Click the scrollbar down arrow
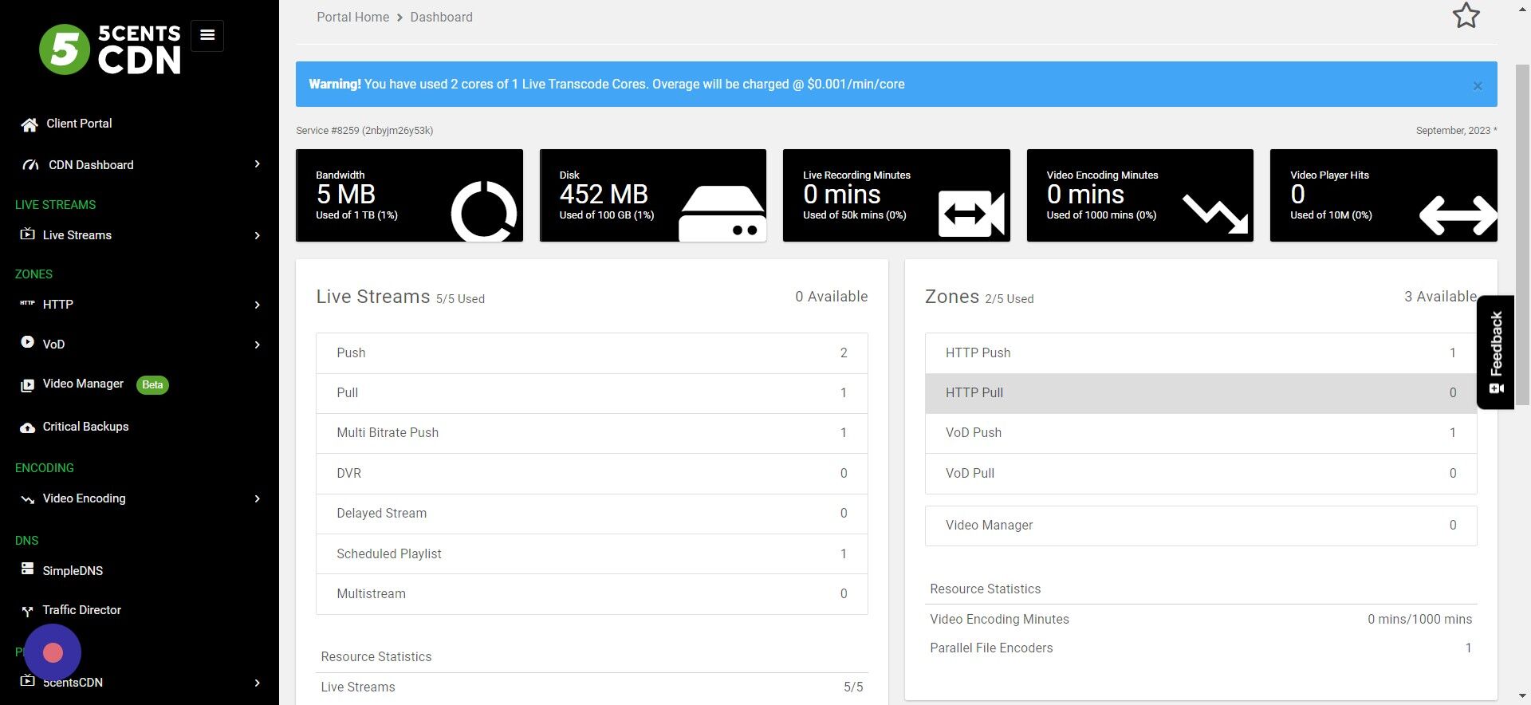Viewport: 1531px width, 705px height. point(1522,696)
